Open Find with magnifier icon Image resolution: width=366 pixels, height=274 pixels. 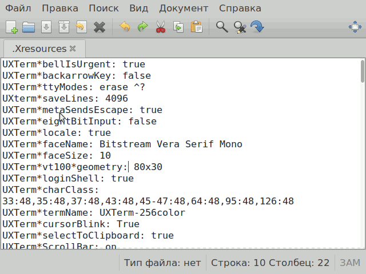(x=222, y=27)
